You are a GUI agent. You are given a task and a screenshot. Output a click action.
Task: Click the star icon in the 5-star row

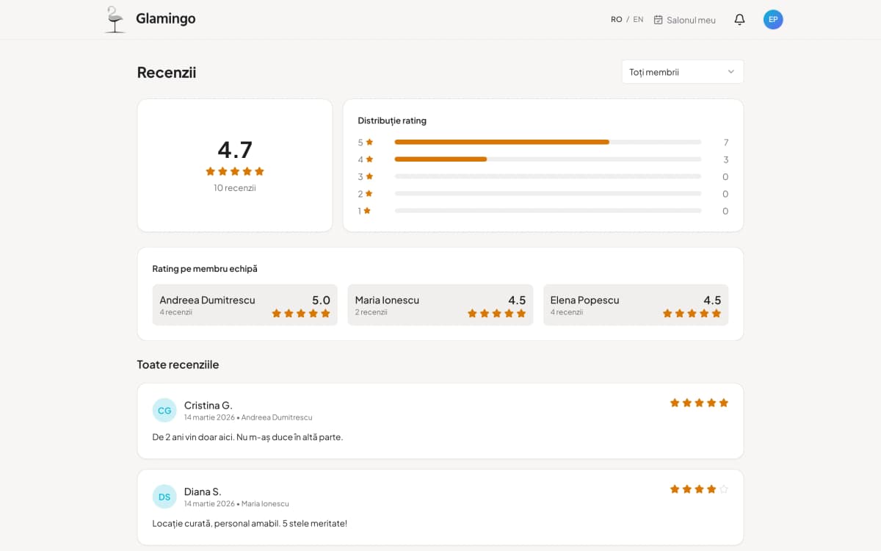tap(370, 143)
